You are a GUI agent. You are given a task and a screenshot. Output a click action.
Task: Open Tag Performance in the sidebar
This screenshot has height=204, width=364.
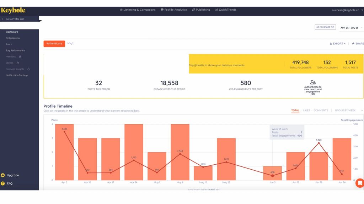[x=15, y=50]
